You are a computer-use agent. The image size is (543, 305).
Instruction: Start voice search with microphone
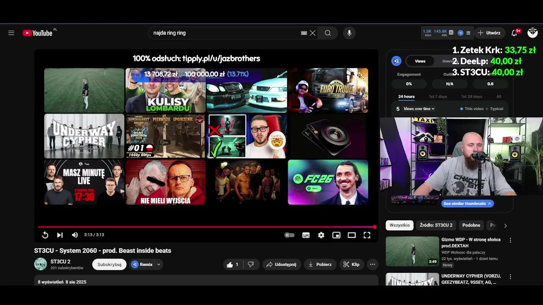(x=349, y=33)
